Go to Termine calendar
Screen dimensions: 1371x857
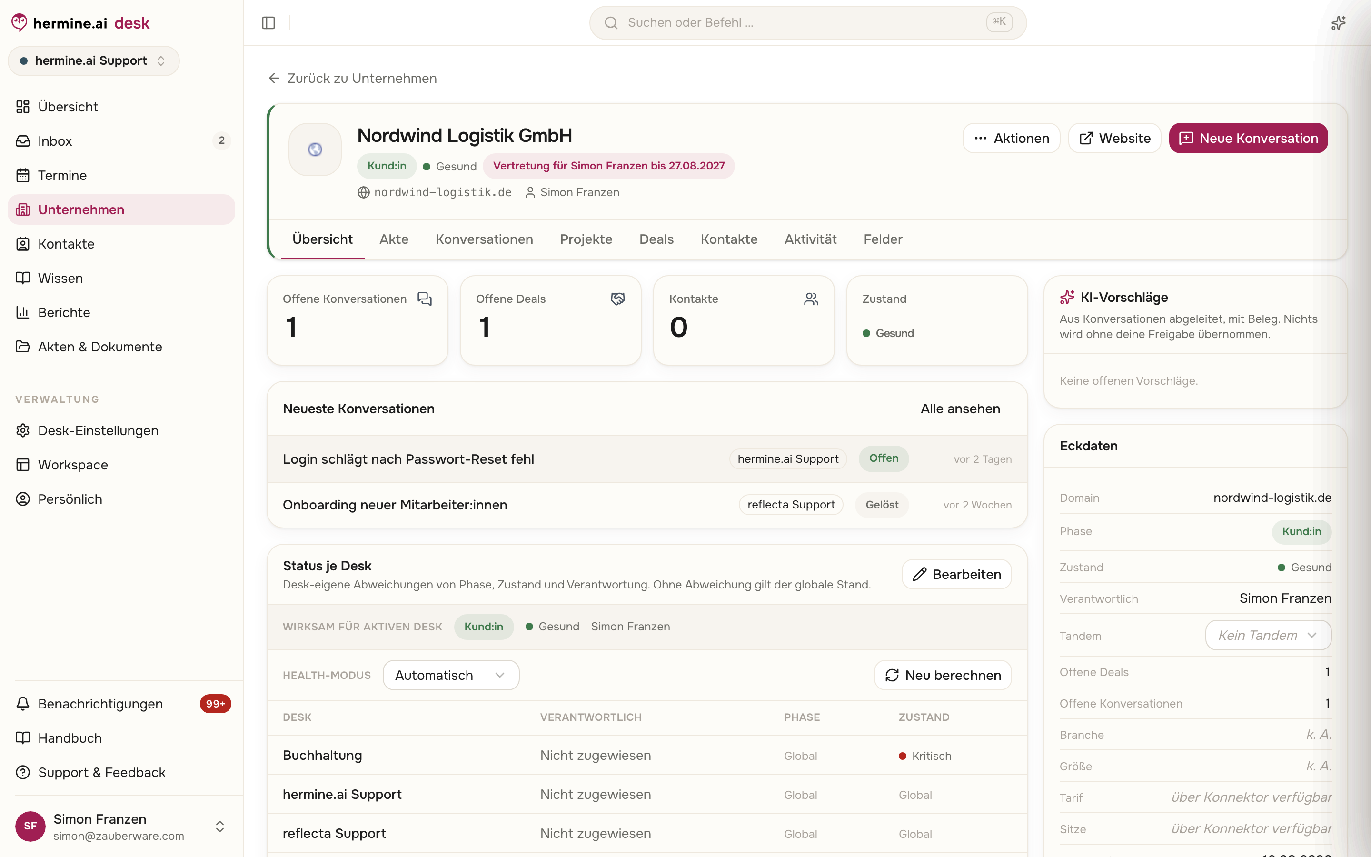[x=121, y=175]
